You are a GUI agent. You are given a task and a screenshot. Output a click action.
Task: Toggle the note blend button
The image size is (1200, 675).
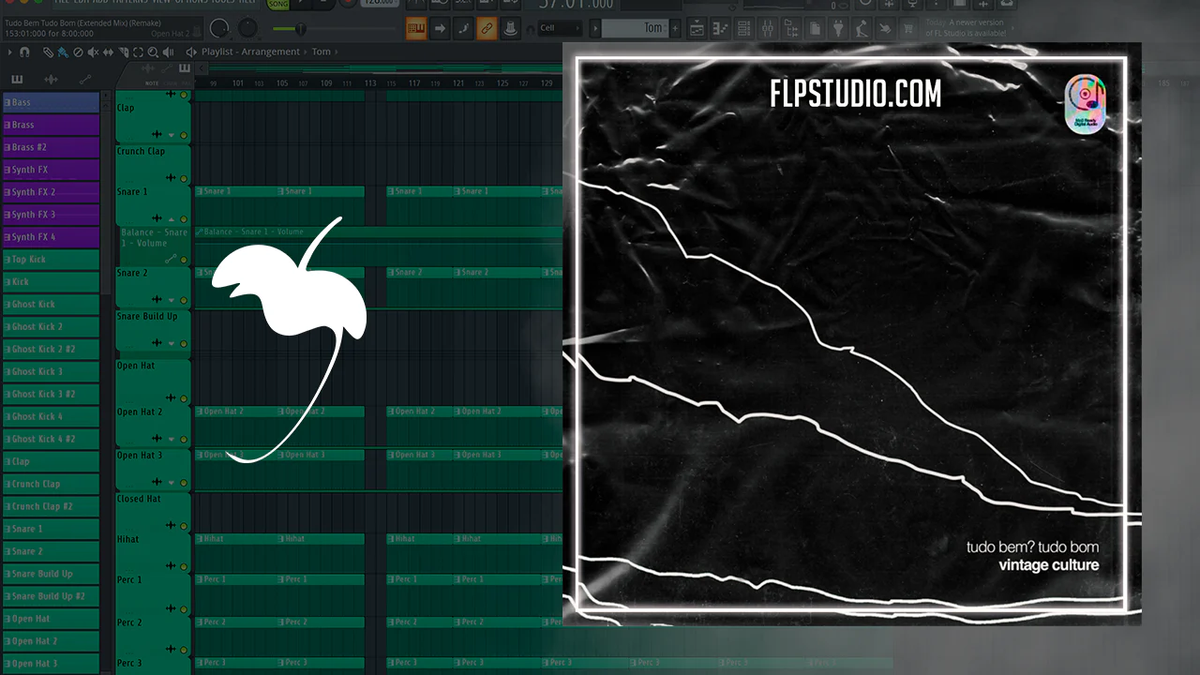click(463, 29)
